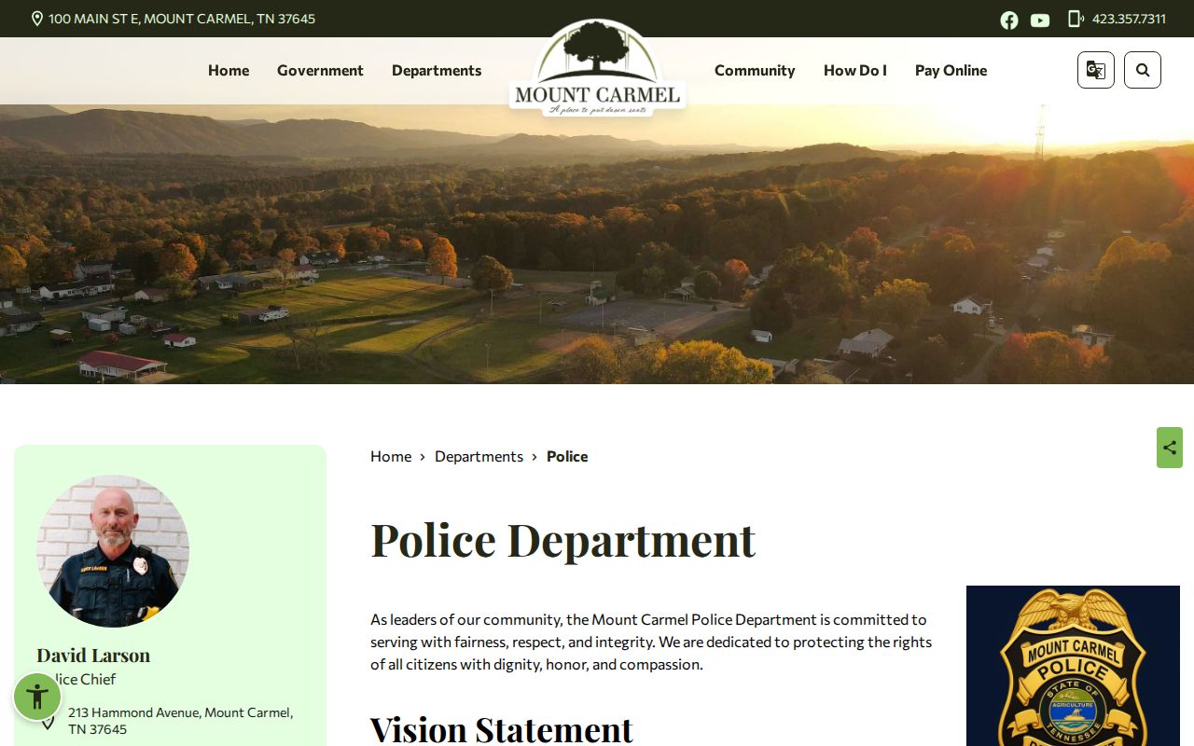Screen dimensions: 1194x746
Task: Click the location pin beside 100 Main St E
Action: click(37, 19)
